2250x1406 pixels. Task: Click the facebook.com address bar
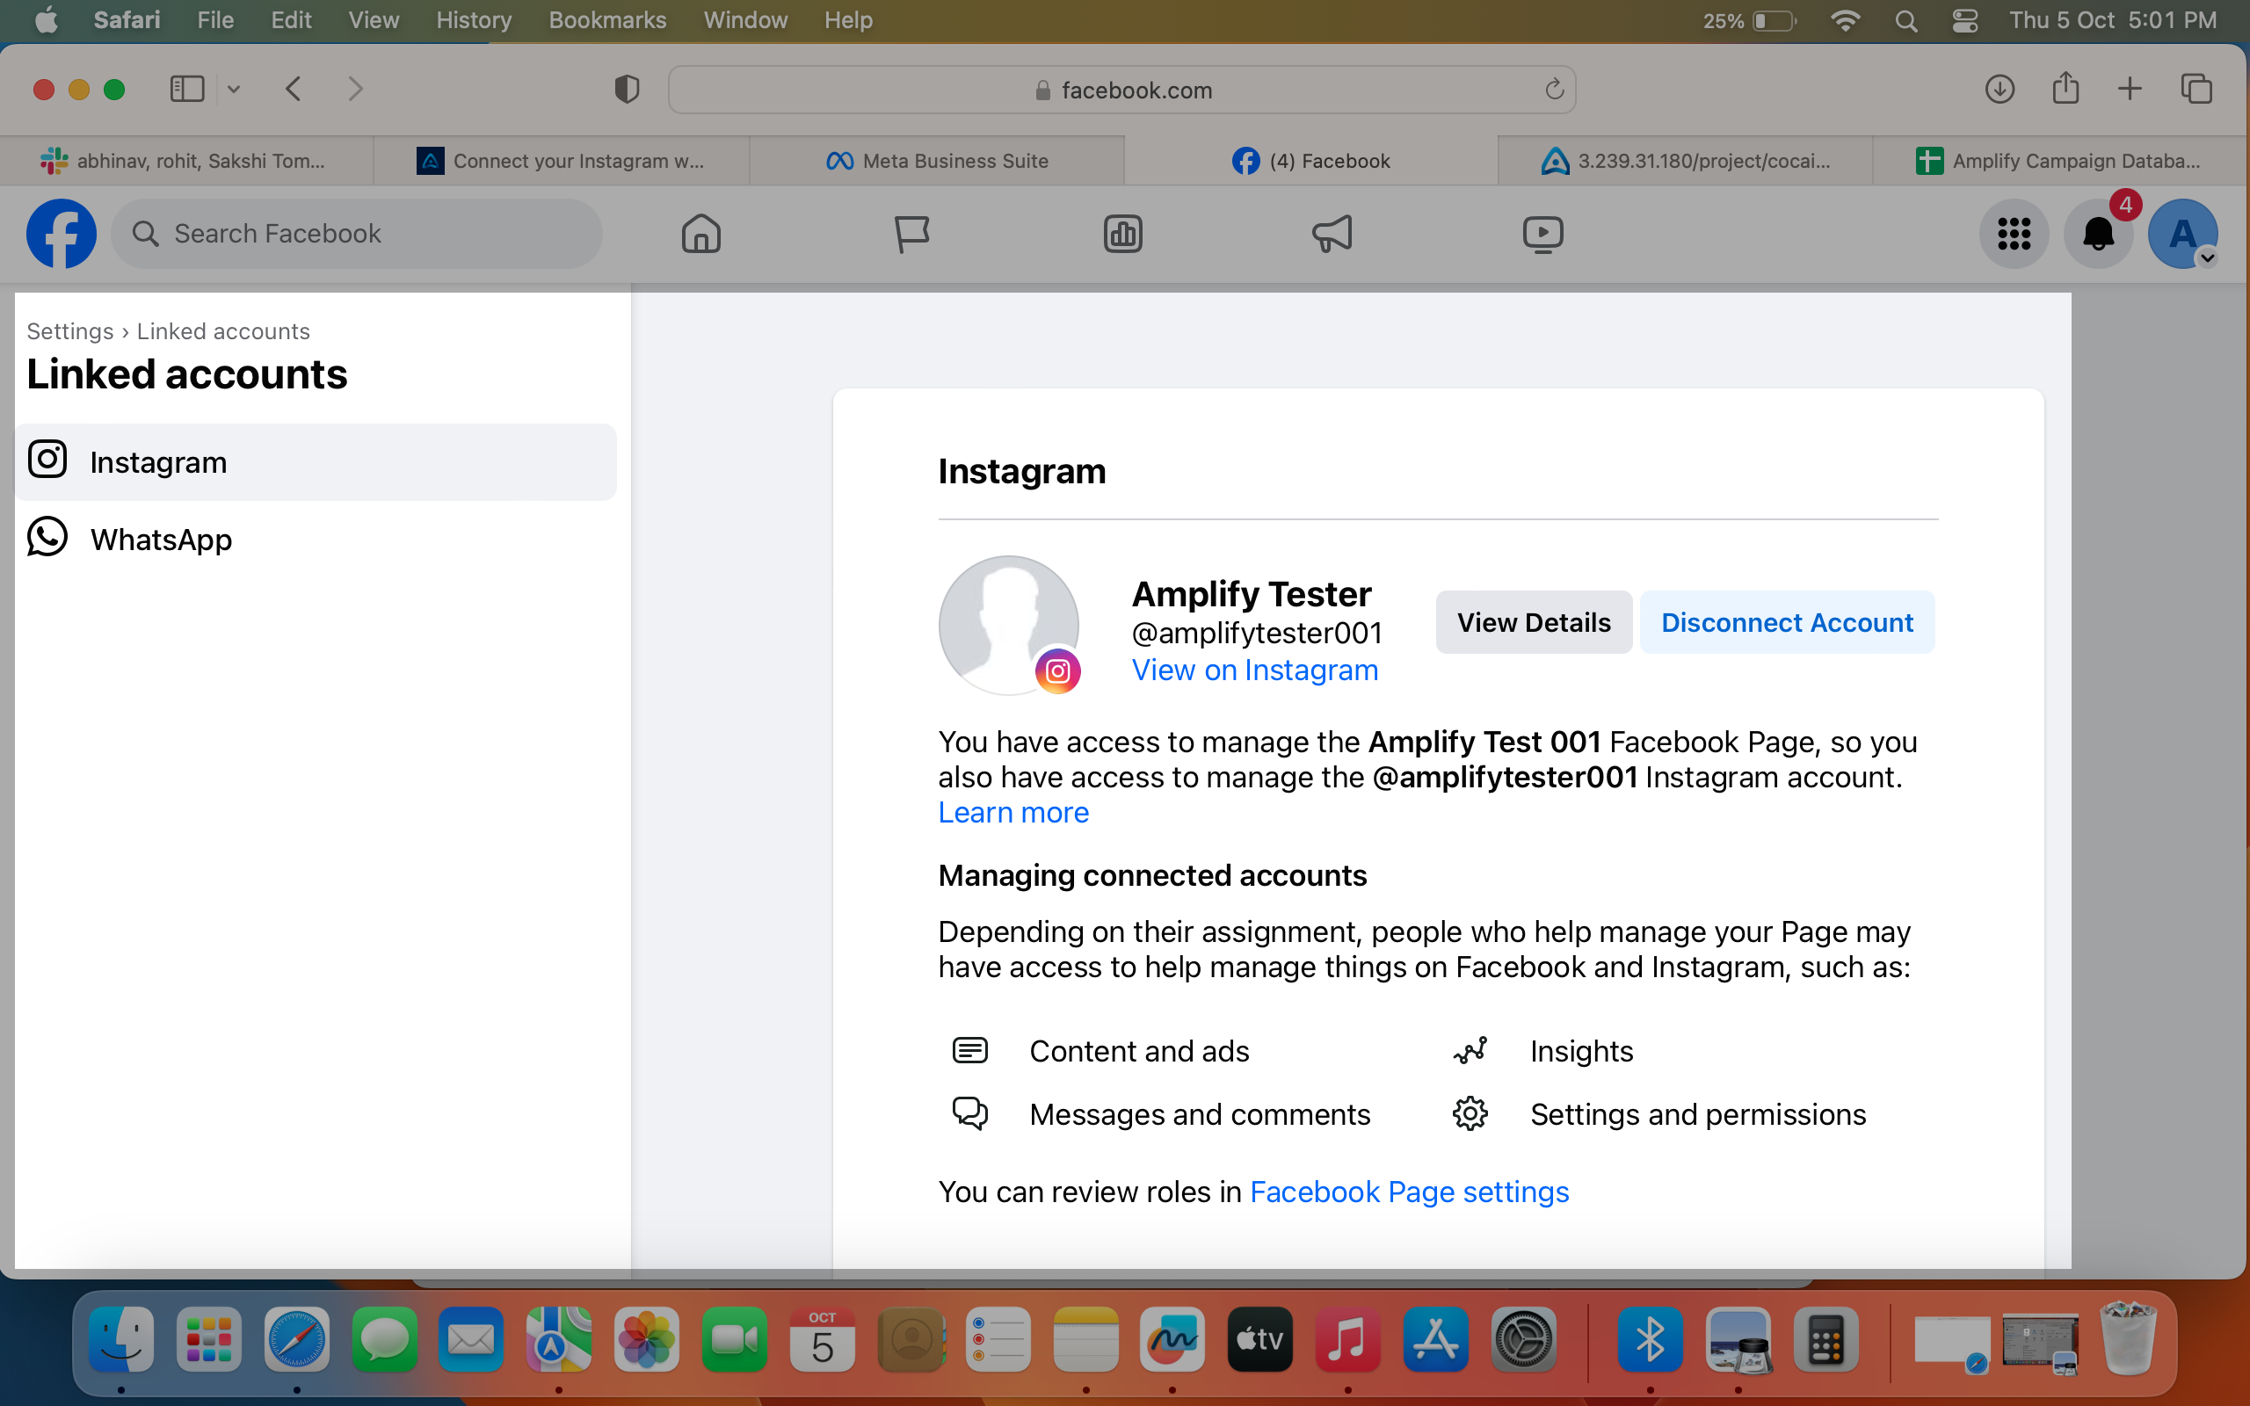pos(1121,90)
